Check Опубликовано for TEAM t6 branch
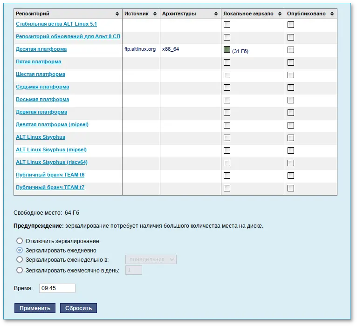The width and height of the screenshot is (357, 326). 291,176
